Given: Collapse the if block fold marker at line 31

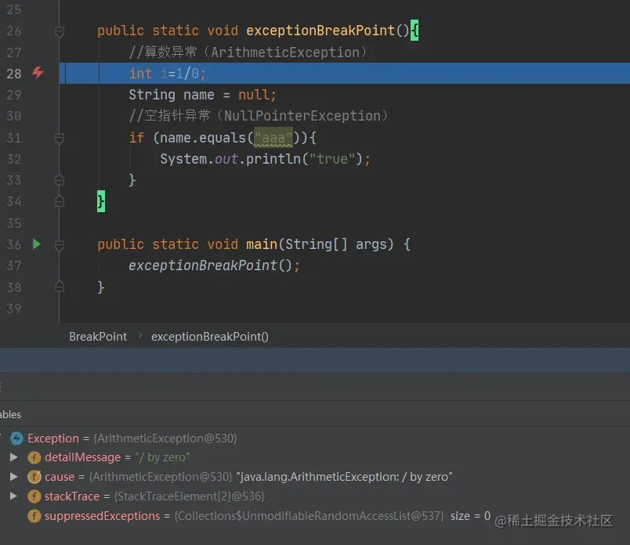Looking at the screenshot, I should [x=60, y=139].
